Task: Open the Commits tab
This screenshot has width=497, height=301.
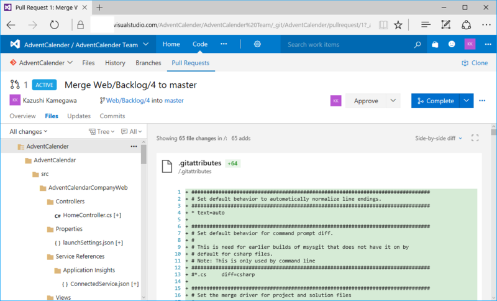Action: pos(112,116)
